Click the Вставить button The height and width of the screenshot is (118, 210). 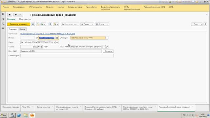pos(108,51)
